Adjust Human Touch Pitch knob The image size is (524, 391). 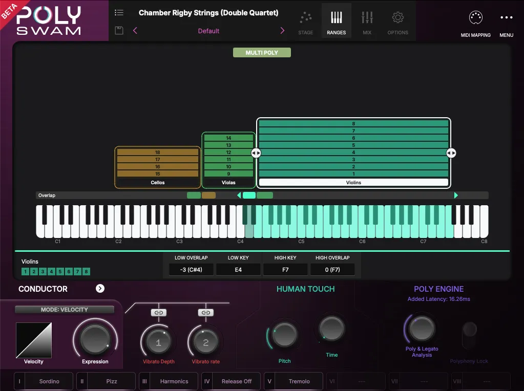(x=284, y=335)
